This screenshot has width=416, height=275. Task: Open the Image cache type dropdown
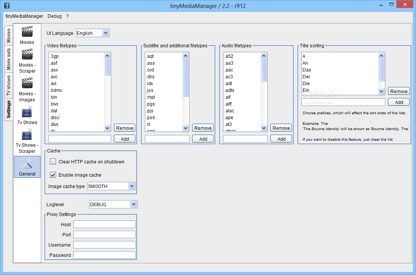click(112, 186)
